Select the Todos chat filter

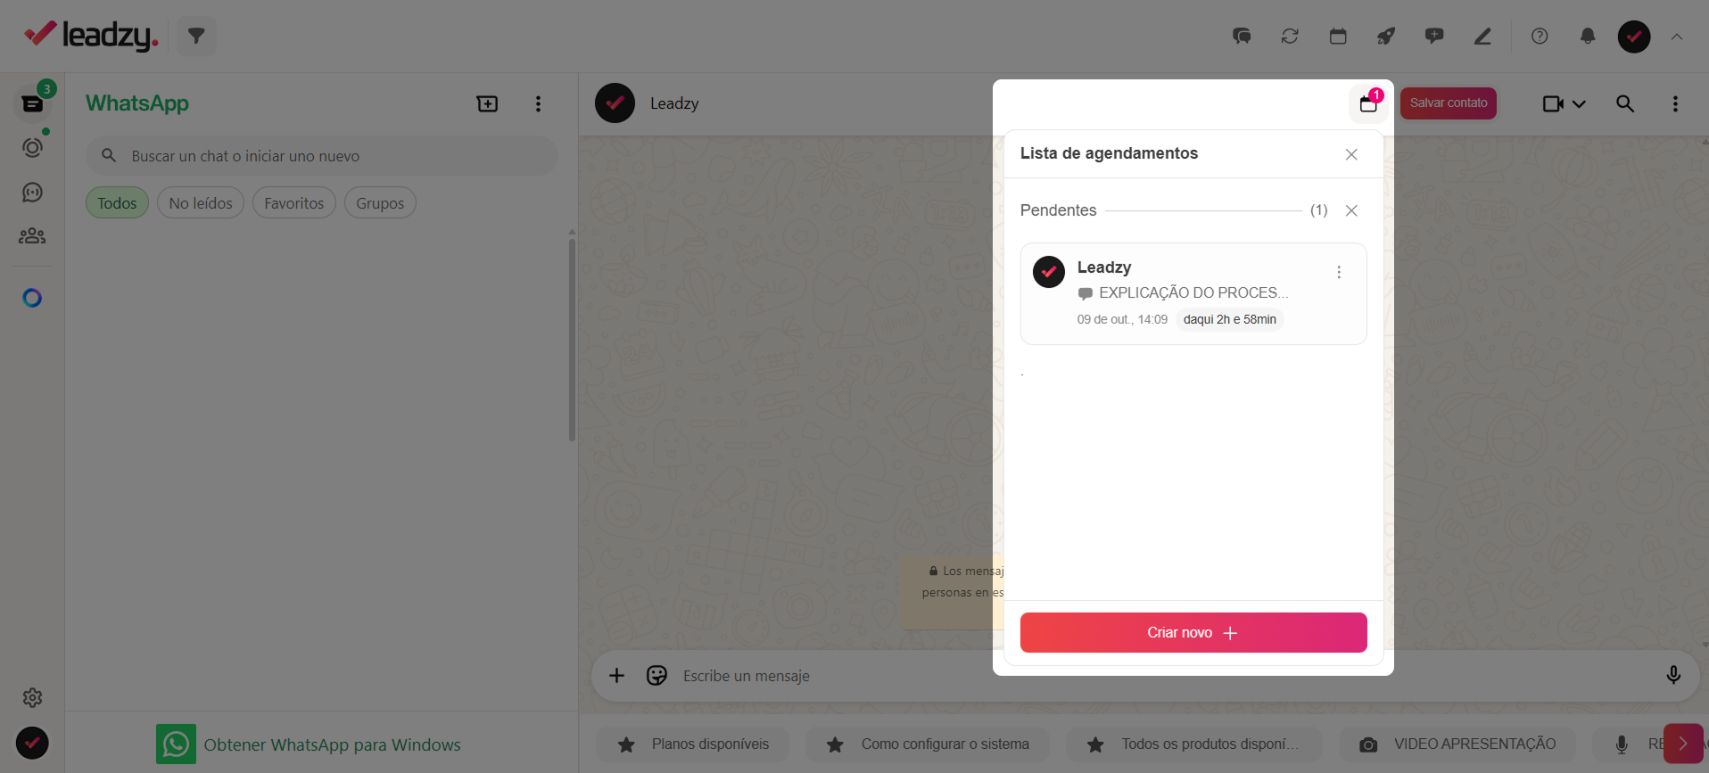(117, 203)
